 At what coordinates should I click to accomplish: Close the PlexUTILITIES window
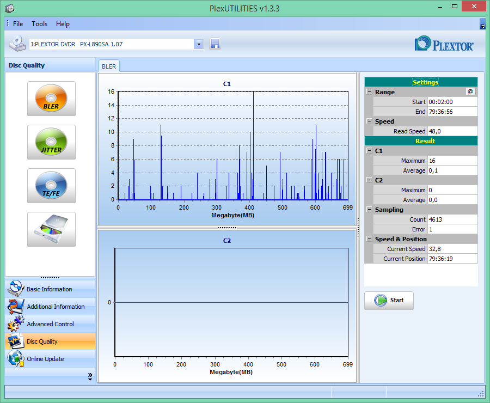click(474, 6)
